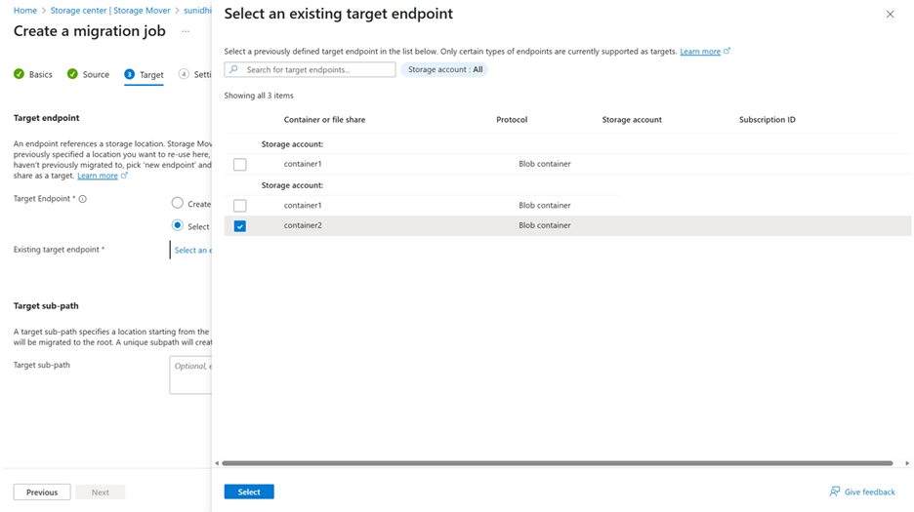Screen dimensions: 914x512
Task: Close the target endpoint selection panel
Action: [890, 15]
